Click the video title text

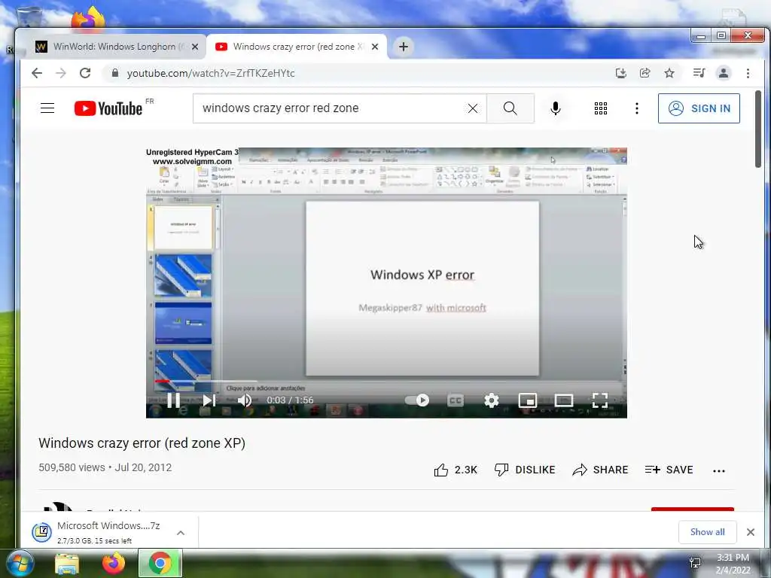[x=142, y=443]
